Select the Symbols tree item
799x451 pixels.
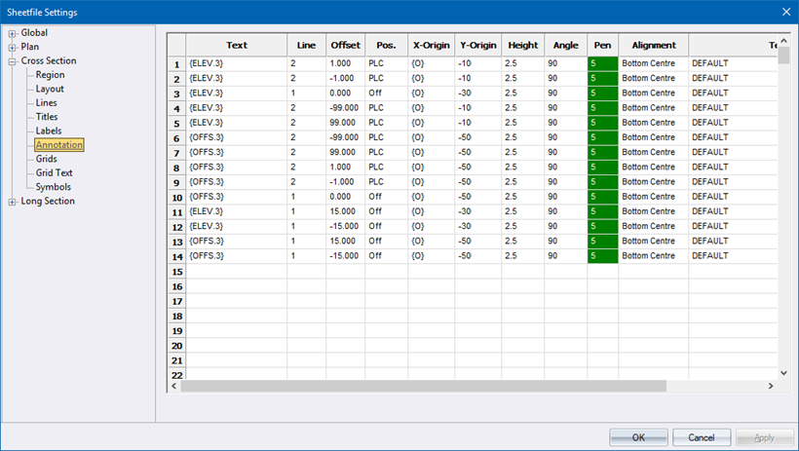click(53, 187)
